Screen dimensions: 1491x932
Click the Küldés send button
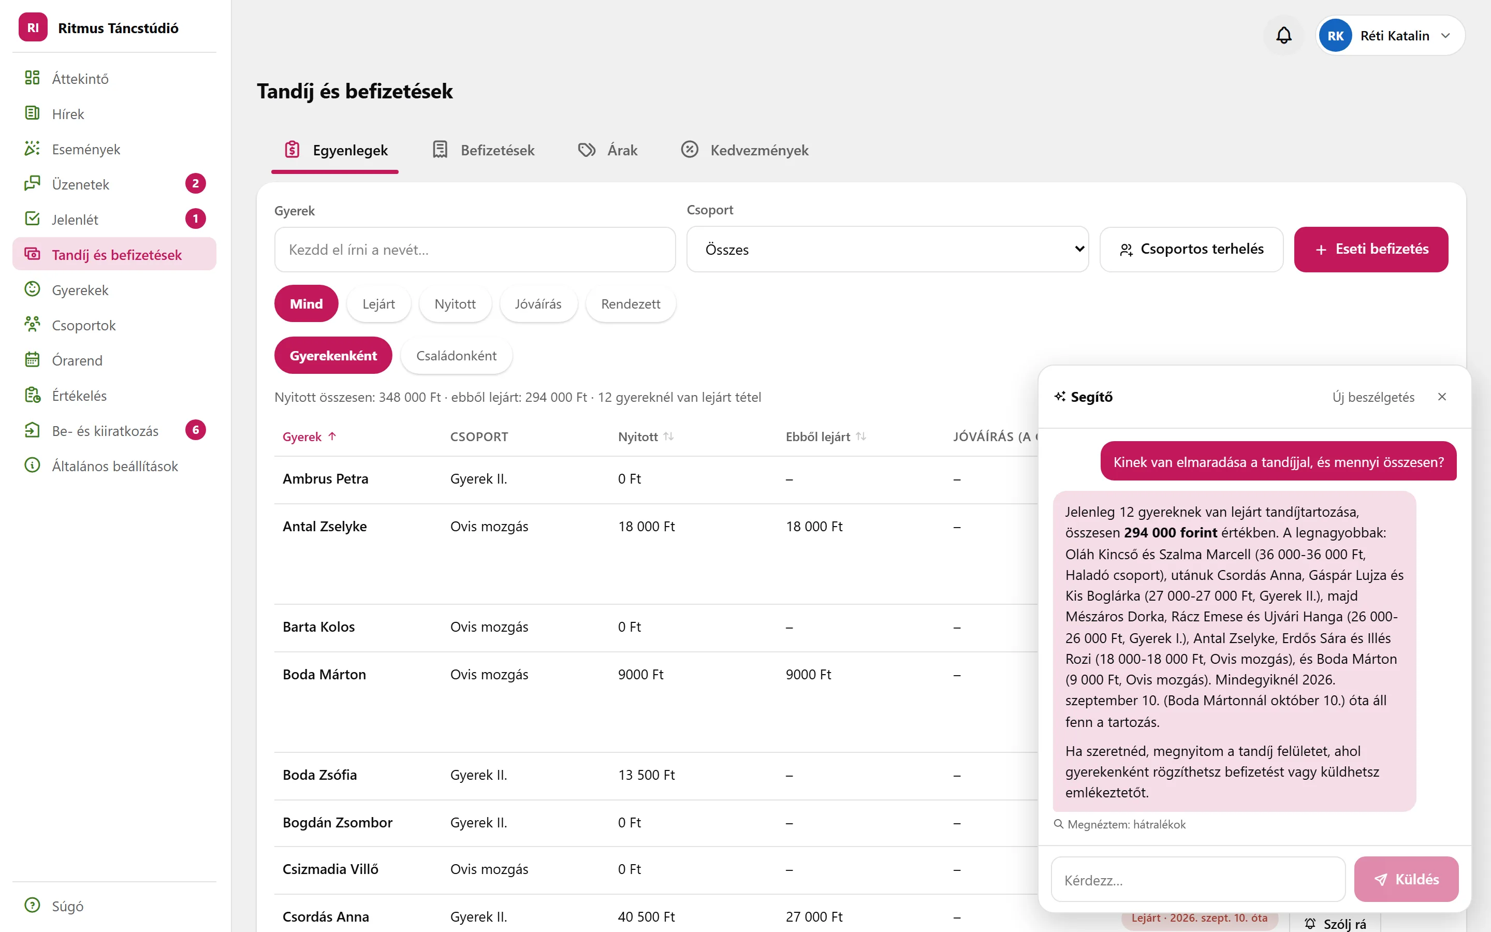point(1406,879)
